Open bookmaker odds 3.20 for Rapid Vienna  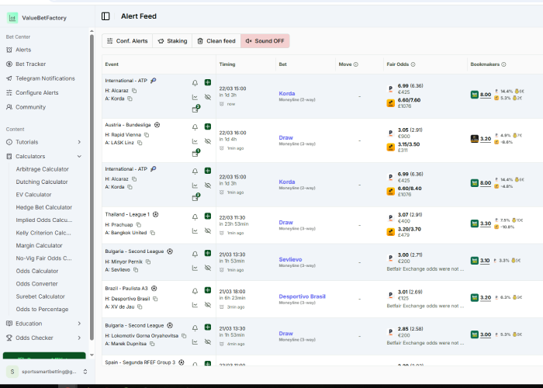coord(486,139)
